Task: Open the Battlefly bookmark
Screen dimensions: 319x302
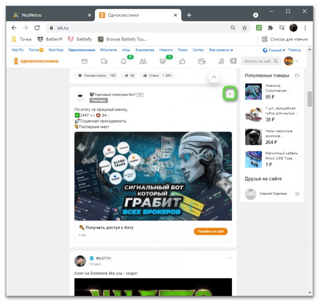Action: click(80, 39)
